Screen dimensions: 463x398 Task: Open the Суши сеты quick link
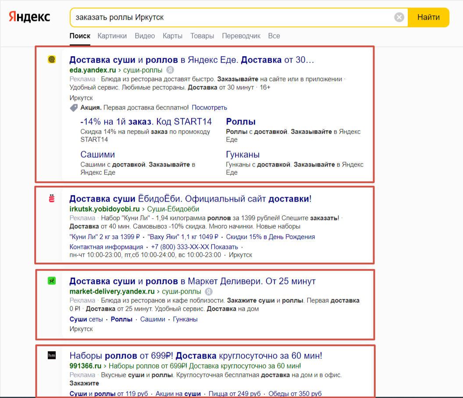click(x=86, y=320)
